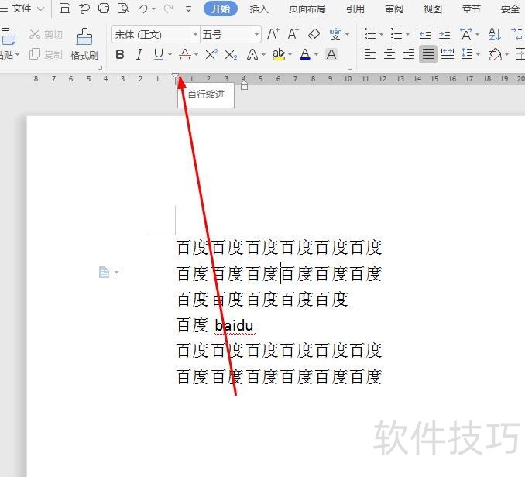Click the Print icon in quick access toolbar
Screen dimensions: 525x477
click(x=104, y=8)
